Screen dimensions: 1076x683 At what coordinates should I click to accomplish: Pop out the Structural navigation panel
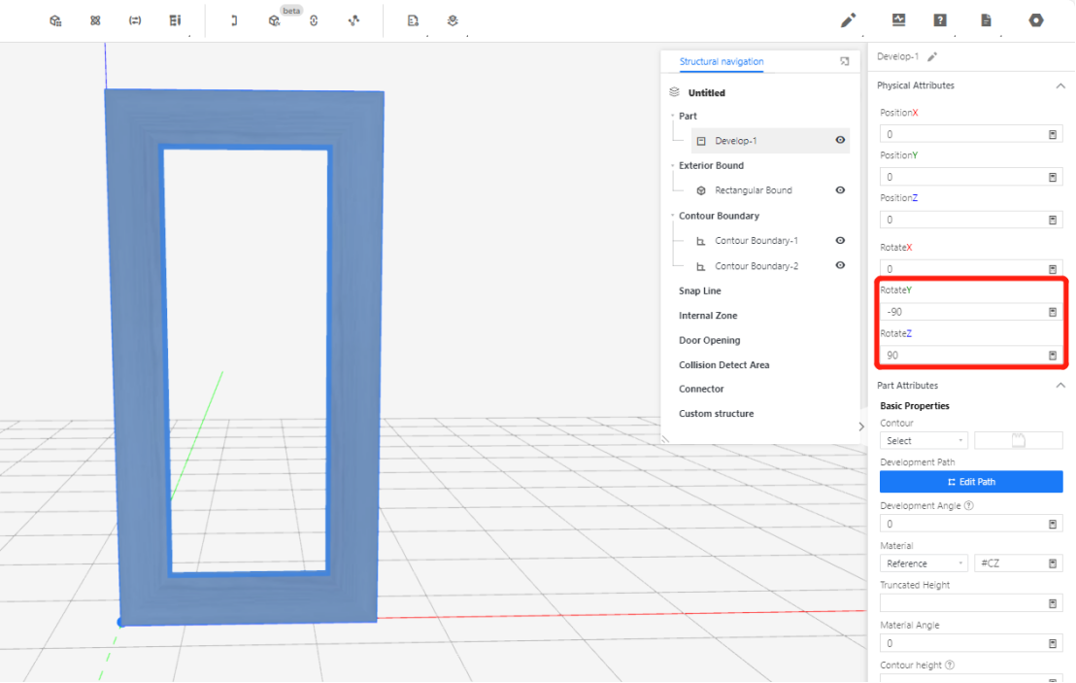pyautogui.click(x=844, y=61)
